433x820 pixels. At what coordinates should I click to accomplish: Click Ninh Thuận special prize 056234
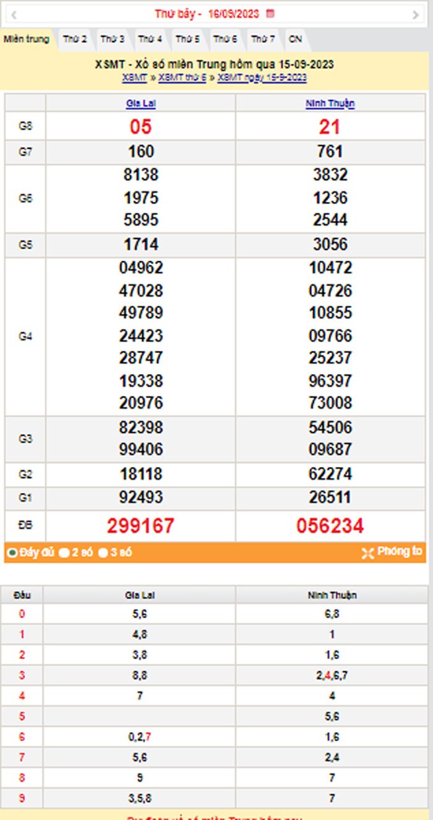click(x=330, y=526)
